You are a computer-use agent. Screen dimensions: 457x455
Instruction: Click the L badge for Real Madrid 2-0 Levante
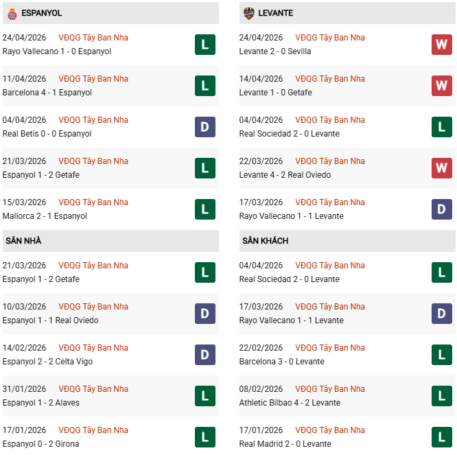click(441, 437)
